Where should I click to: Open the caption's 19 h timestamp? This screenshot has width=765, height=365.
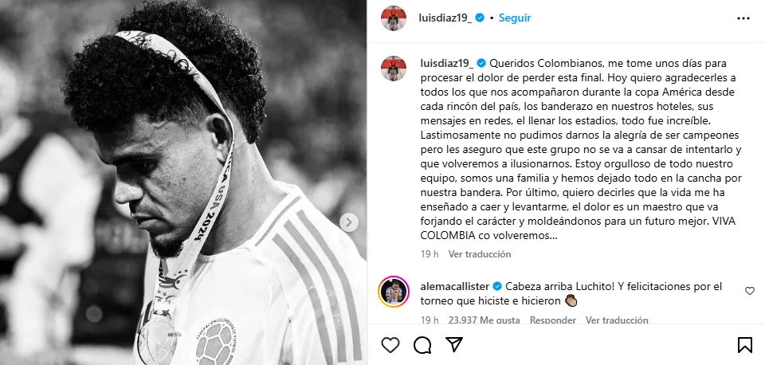pyautogui.click(x=430, y=254)
